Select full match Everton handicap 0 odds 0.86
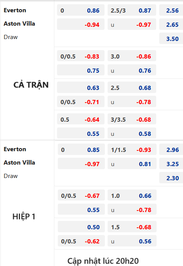This screenshot has width=183, height=266. tap(81, 10)
